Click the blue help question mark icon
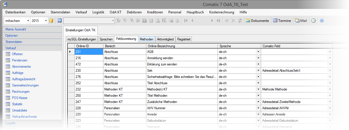Viewport: 349px width, 130px height. pyautogui.click(x=322, y=21)
